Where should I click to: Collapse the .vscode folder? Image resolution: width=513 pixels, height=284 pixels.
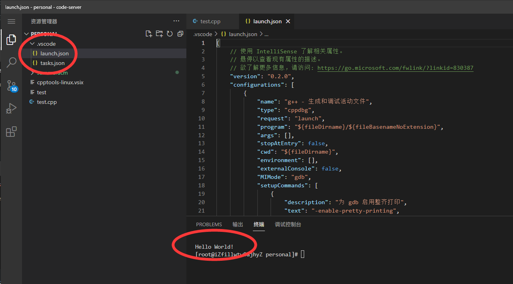click(x=46, y=44)
